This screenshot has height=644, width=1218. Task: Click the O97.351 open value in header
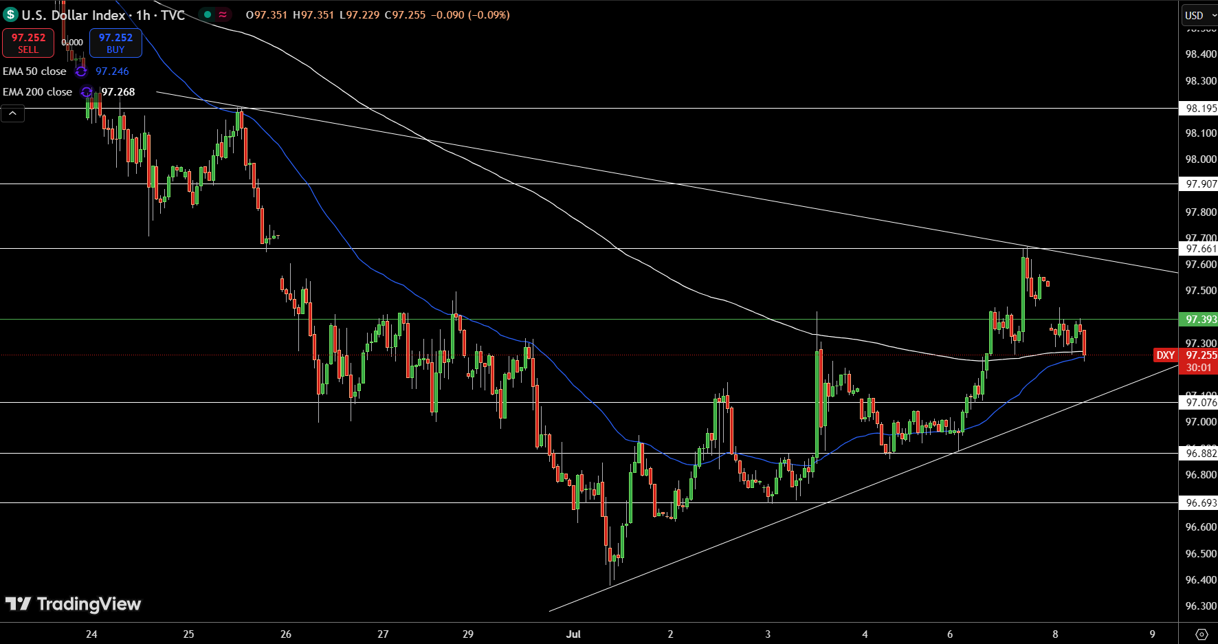point(267,14)
